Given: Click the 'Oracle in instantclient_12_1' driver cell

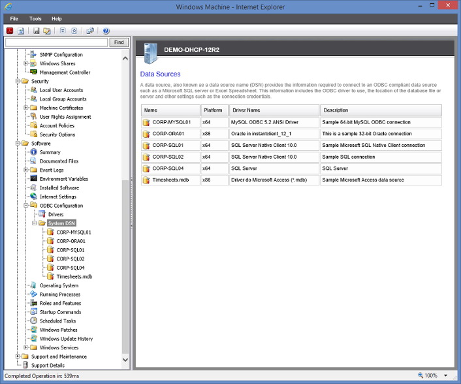Looking at the screenshot, I should click(x=274, y=134).
